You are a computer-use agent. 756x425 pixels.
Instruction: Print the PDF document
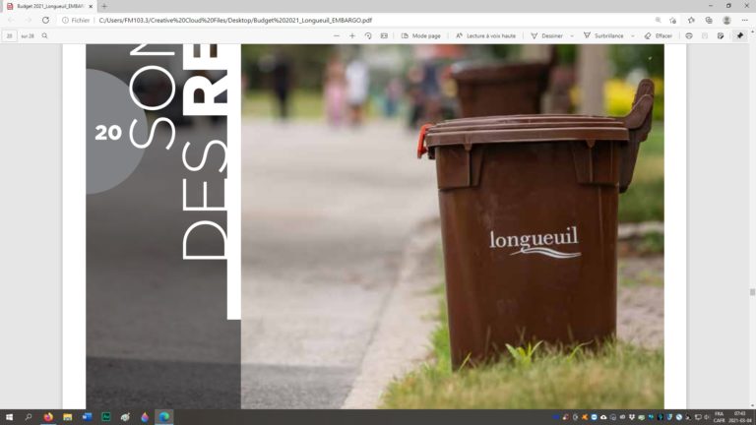(689, 35)
